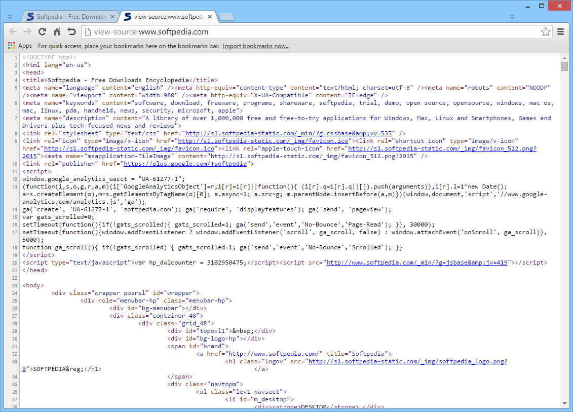Click the </script> closing tag on line 19
The width and height of the screenshot is (573, 412).
(x=39, y=255)
